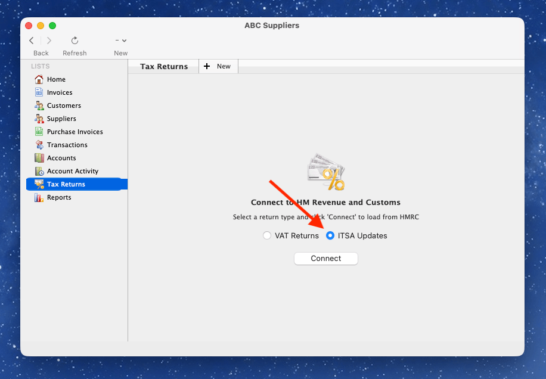Close the ABC Suppliers window
The image size is (546, 379).
(x=29, y=26)
